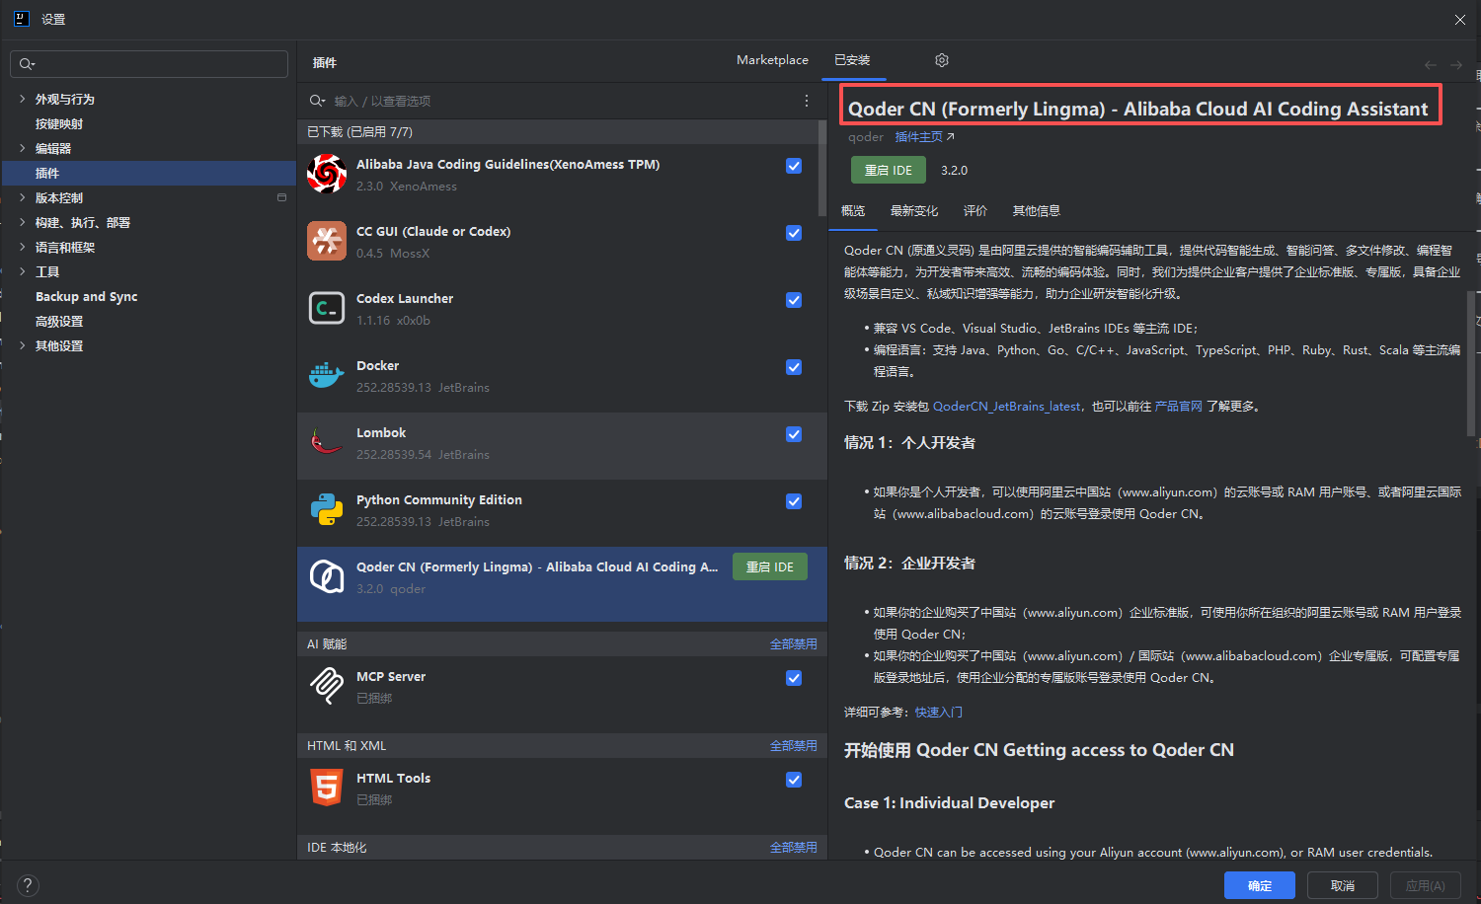Click the Python Community Edition icon
Image resolution: width=1481 pixels, height=904 pixels.
[x=327, y=509]
